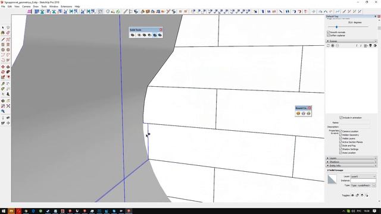Viewport: 381px width, 214px height.
Task: Uncheck Style and Fog property
Action: (x=341, y=146)
